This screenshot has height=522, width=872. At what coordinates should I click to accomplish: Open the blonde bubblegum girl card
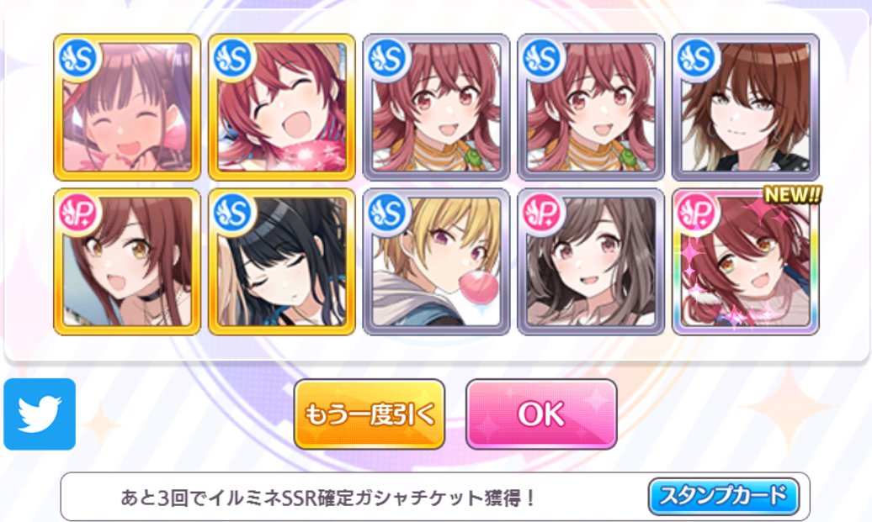[x=437, y=262]
